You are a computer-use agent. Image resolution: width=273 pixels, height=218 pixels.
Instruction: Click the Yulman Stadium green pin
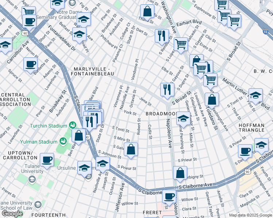click(x=64, y=141)
